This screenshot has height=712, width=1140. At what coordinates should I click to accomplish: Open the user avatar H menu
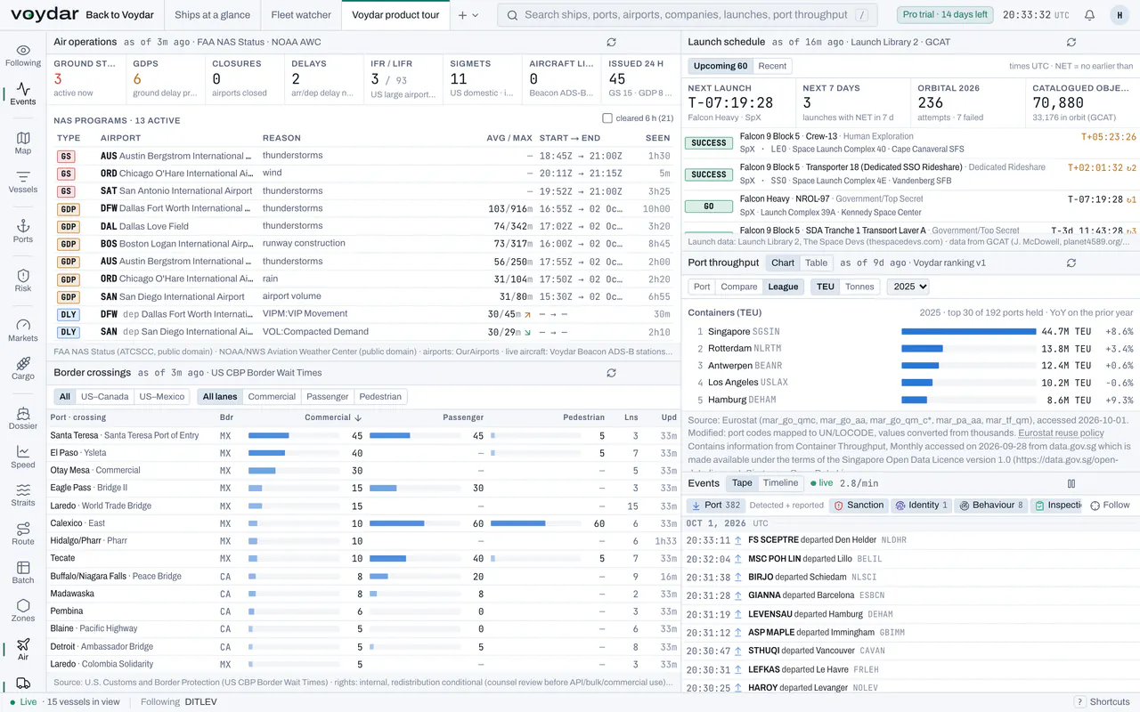1120,15
